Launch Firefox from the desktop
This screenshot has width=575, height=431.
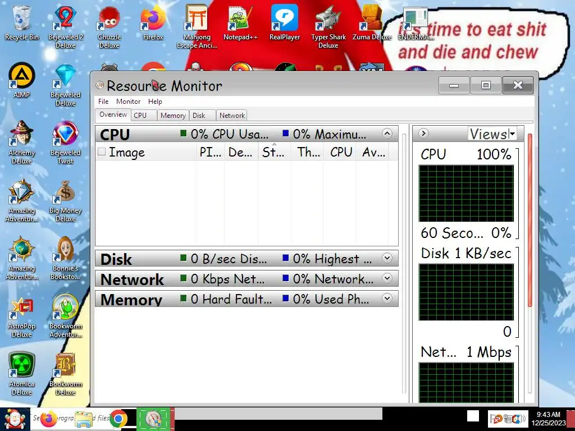(153, 22)
